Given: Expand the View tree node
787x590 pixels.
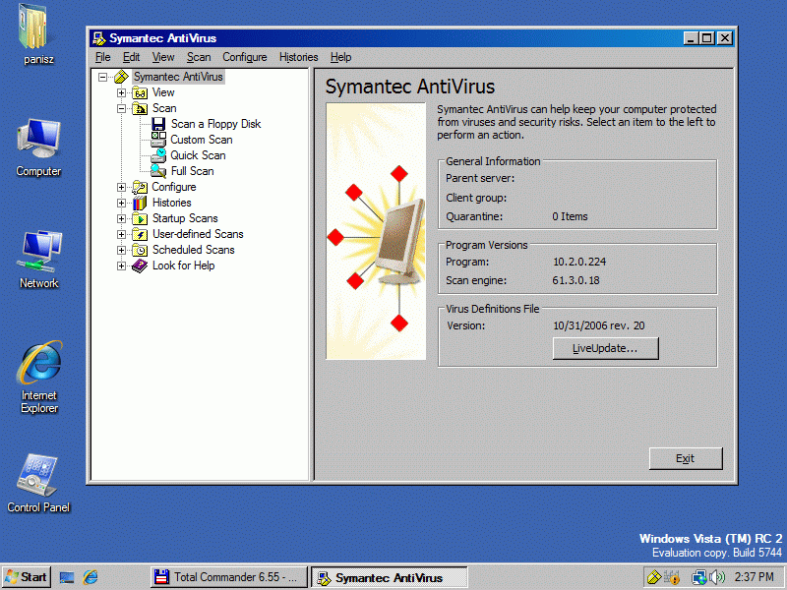Looking at the screenshot, I should point(121,92).
